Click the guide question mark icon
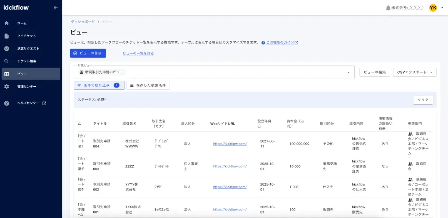 [263, 43]
